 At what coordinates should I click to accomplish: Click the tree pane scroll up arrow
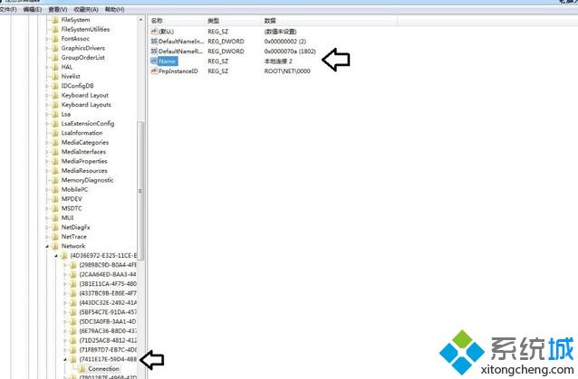click(x=140, y=20)
